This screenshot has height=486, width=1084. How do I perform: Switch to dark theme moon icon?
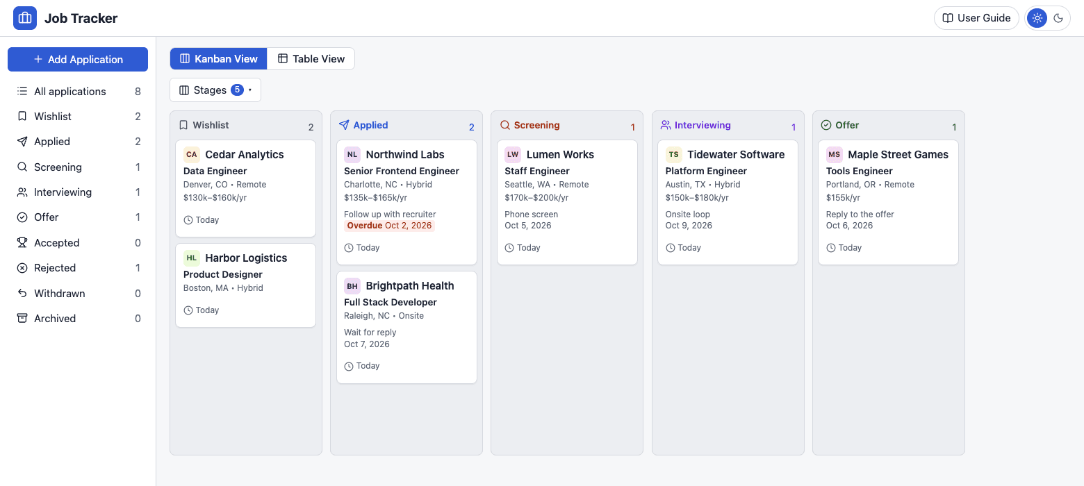tap(1058, 18)
